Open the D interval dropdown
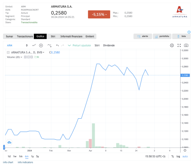The height and width of the screenshot is (166, 193). click(x=27, y=46)
